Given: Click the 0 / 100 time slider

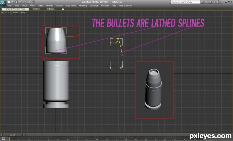Looking at the screenshot, I should (x=12, y=135).
